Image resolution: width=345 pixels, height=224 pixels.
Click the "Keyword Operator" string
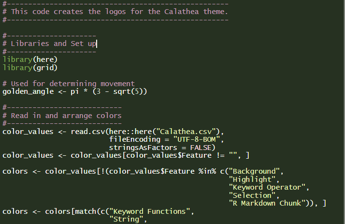point(267,187)
